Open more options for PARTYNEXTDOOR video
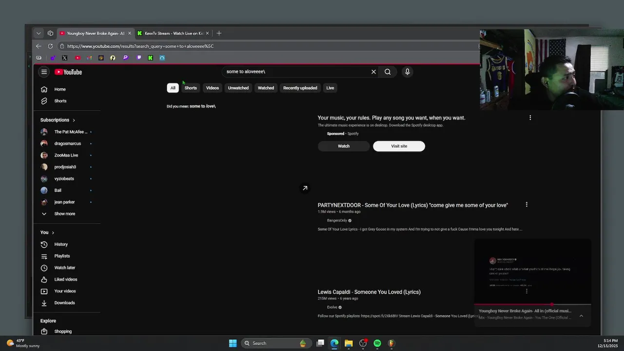The width and height of the screenshot is (624, 351). (526, 205)
